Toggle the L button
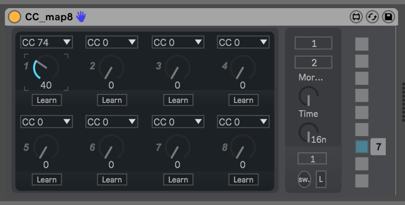This screenshot has height=205, width=405. (321, 179)
